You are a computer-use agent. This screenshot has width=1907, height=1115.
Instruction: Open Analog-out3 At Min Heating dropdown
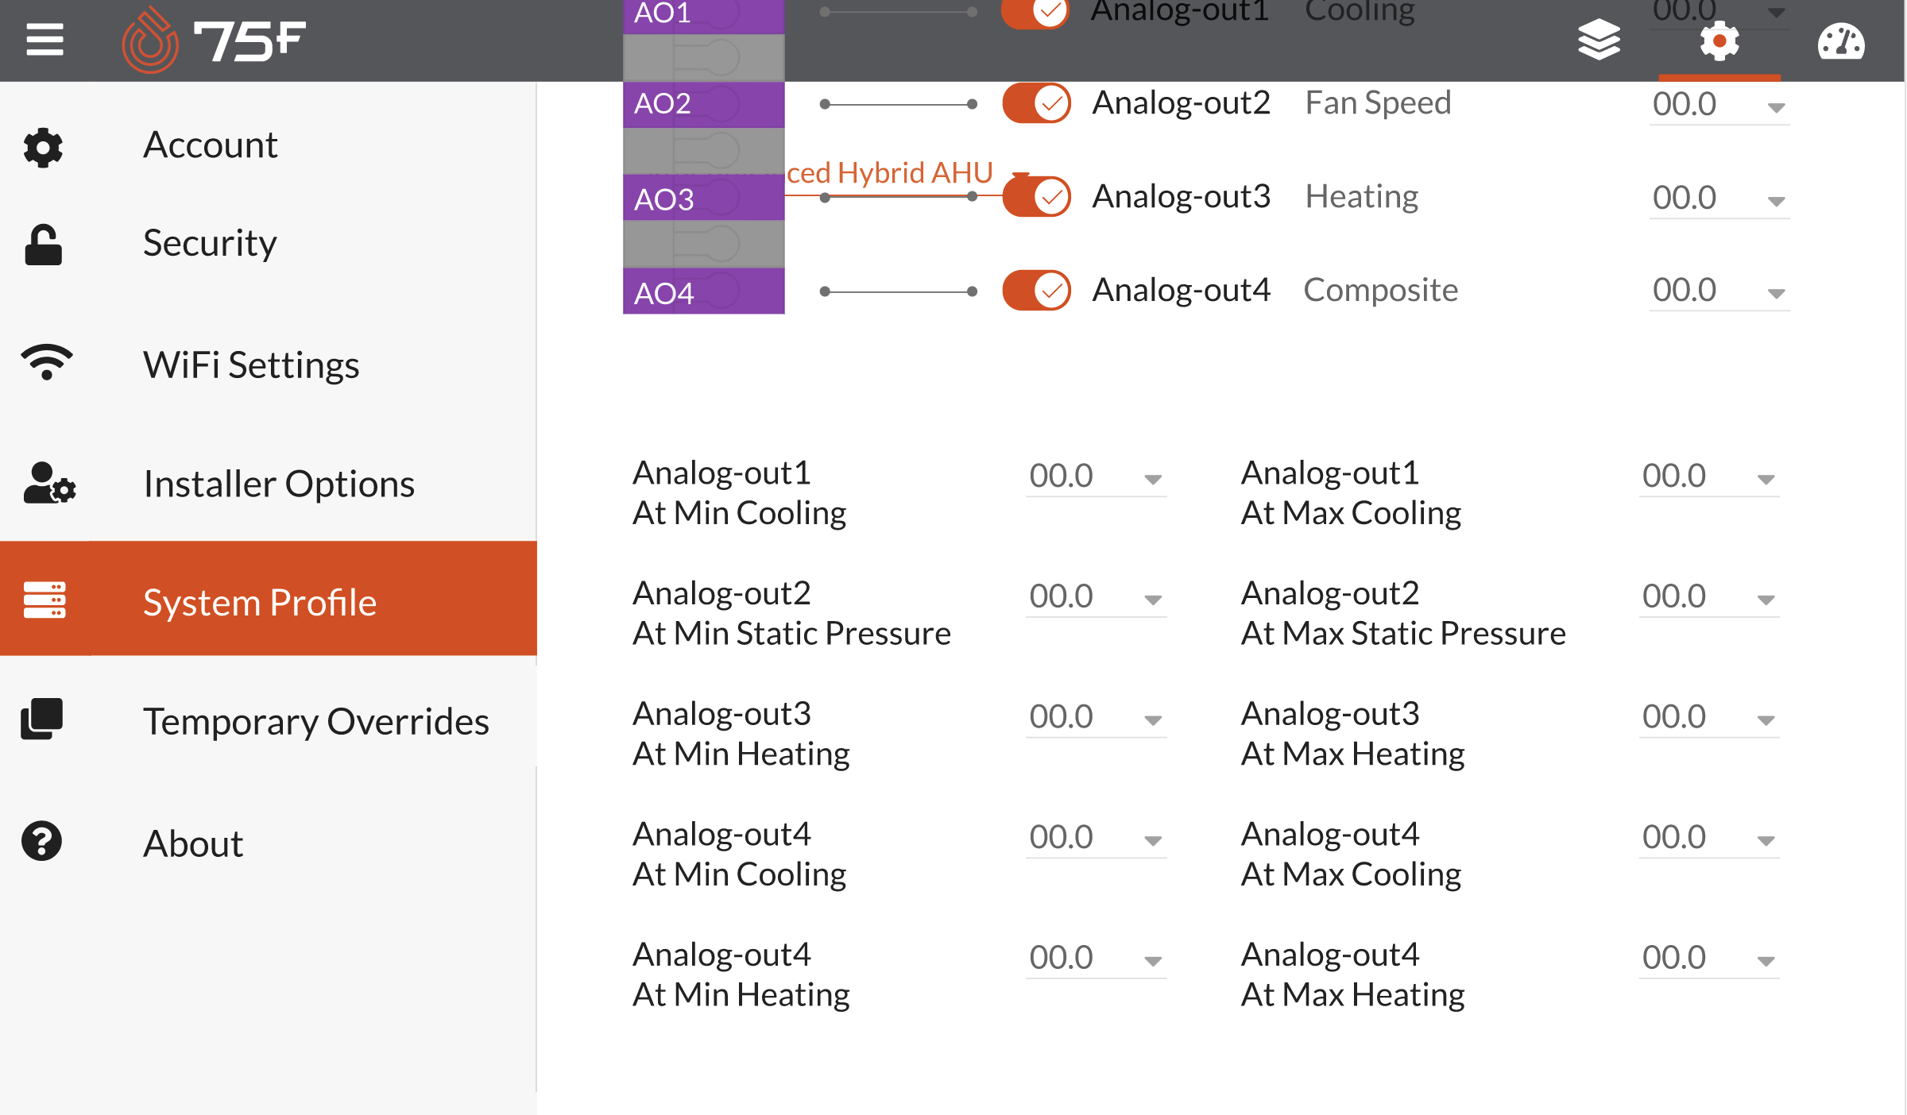coord(1096,718)
